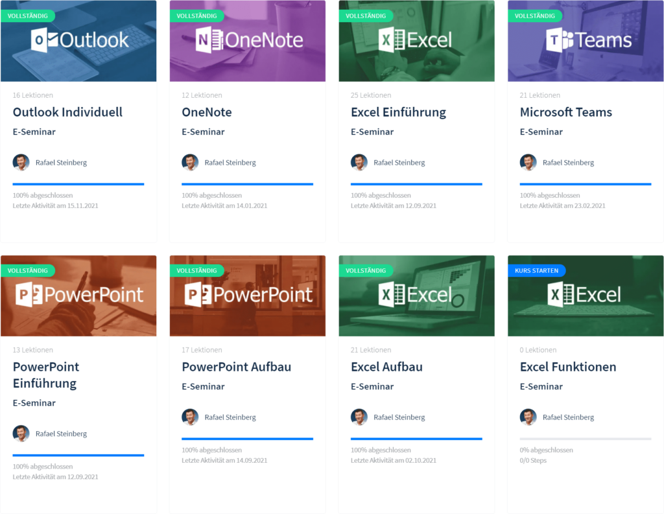Click instructor avatar on Excel Funktionen card
664x514 pixels.
tap(528, 417)
